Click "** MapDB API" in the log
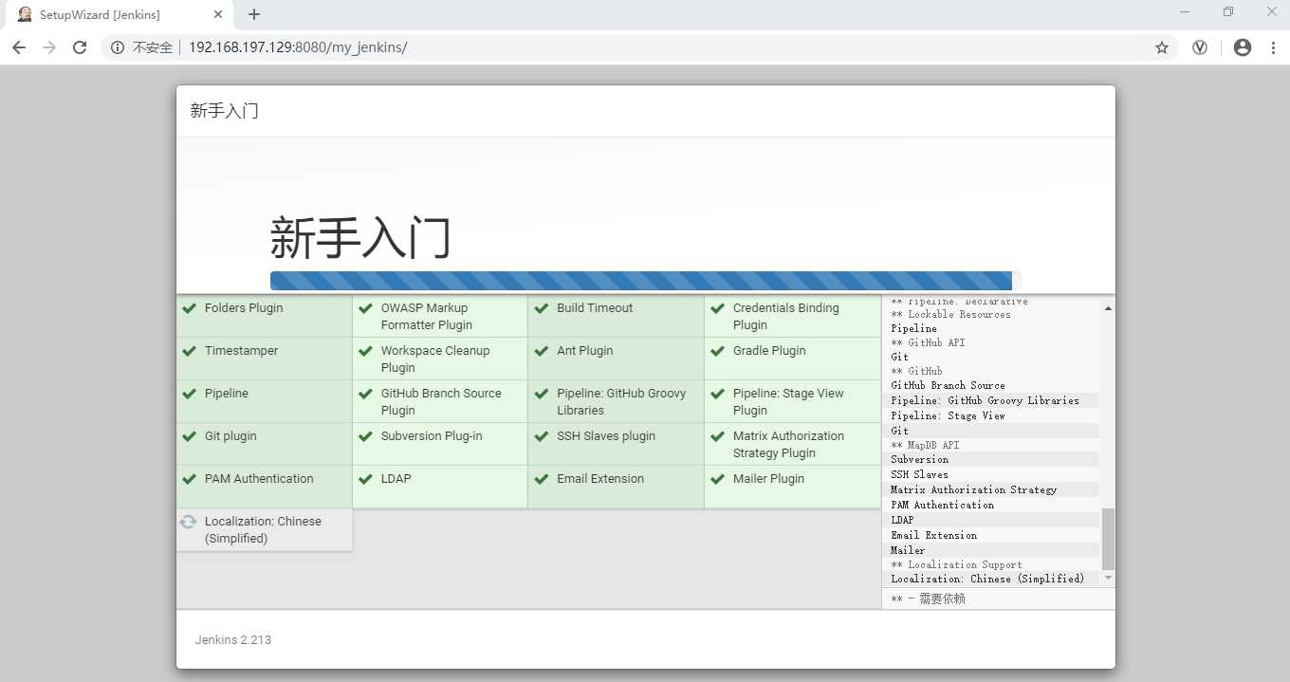The height and width of the screenshot is (682, 1290). 925,445
